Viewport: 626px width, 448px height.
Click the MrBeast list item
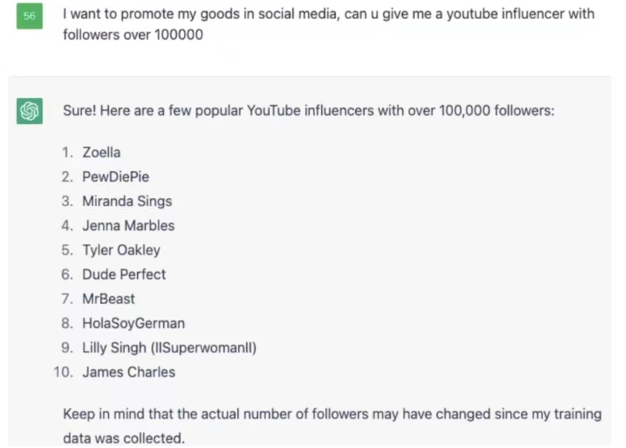click(108, 298)
